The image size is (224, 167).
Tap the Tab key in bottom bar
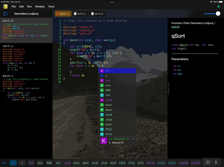tap(4, 163)
